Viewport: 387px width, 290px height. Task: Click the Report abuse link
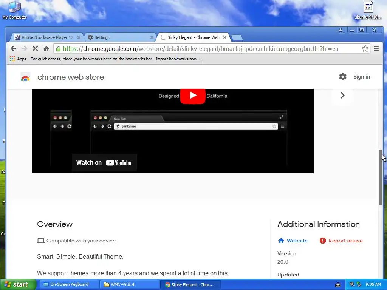345,241
